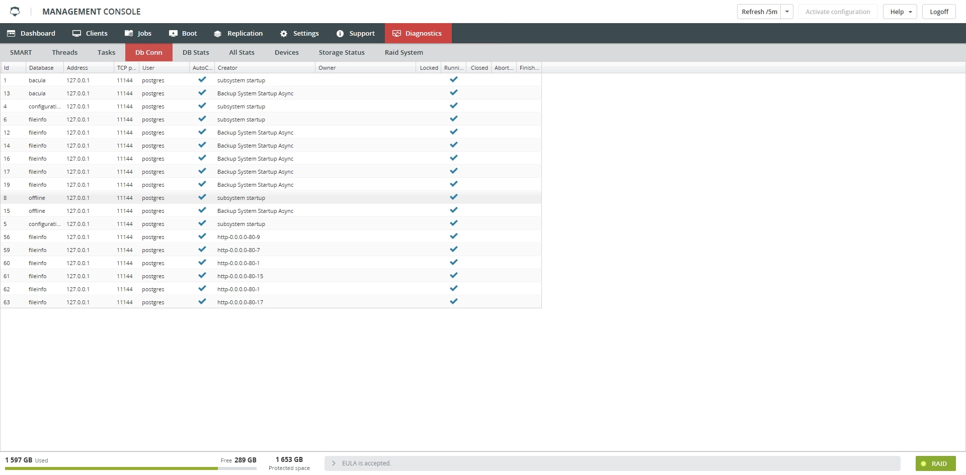Click the Running checkmark for connection Id 13
Screen dimensions: 966x475
click(x=454, y=92)
